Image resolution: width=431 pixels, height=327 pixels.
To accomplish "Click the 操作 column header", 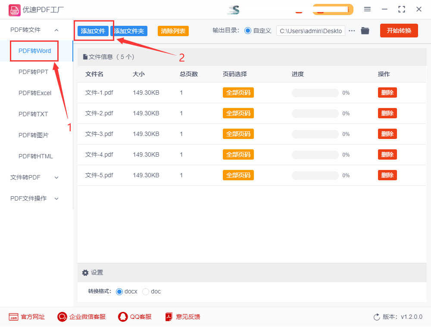I will tap(384, 74).
